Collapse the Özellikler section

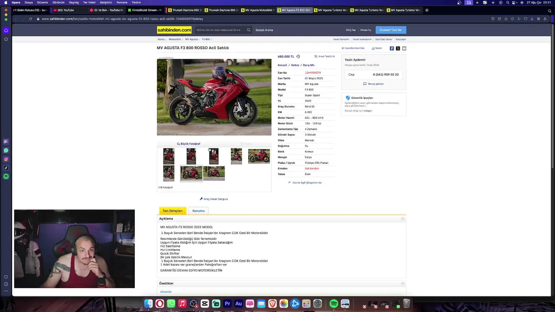click(402, 283)
